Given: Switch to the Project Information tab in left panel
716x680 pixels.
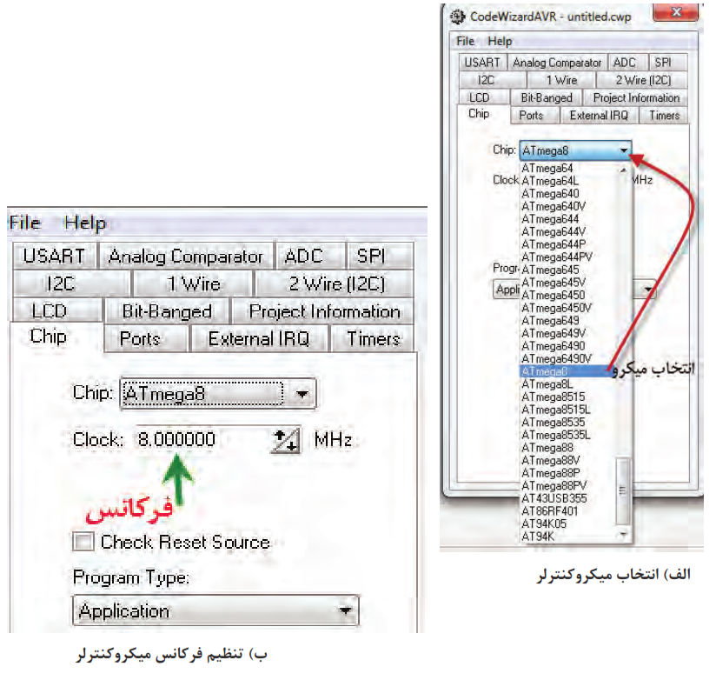Looking at the screenshot, I should point(323,311).
